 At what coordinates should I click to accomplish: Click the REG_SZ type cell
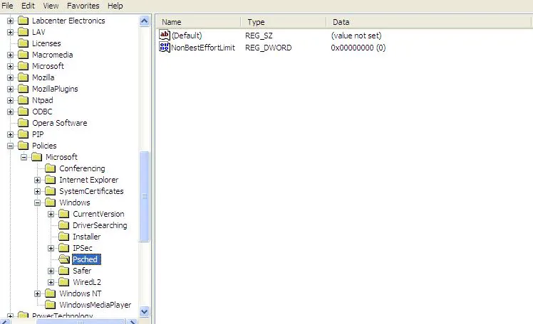259,36
